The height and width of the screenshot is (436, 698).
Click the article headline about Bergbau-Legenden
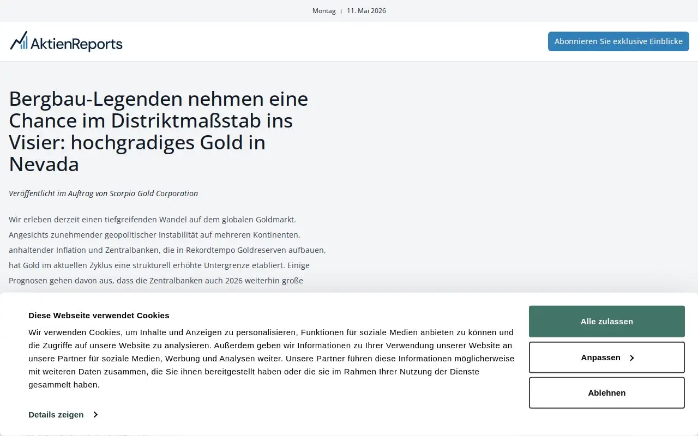[x=159, y=131]
